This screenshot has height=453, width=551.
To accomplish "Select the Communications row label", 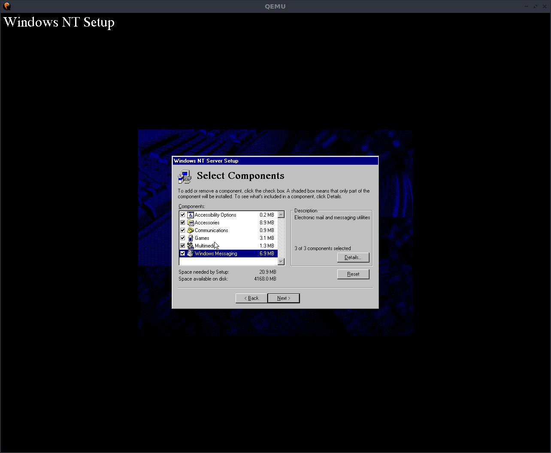I will click(211, 230).
